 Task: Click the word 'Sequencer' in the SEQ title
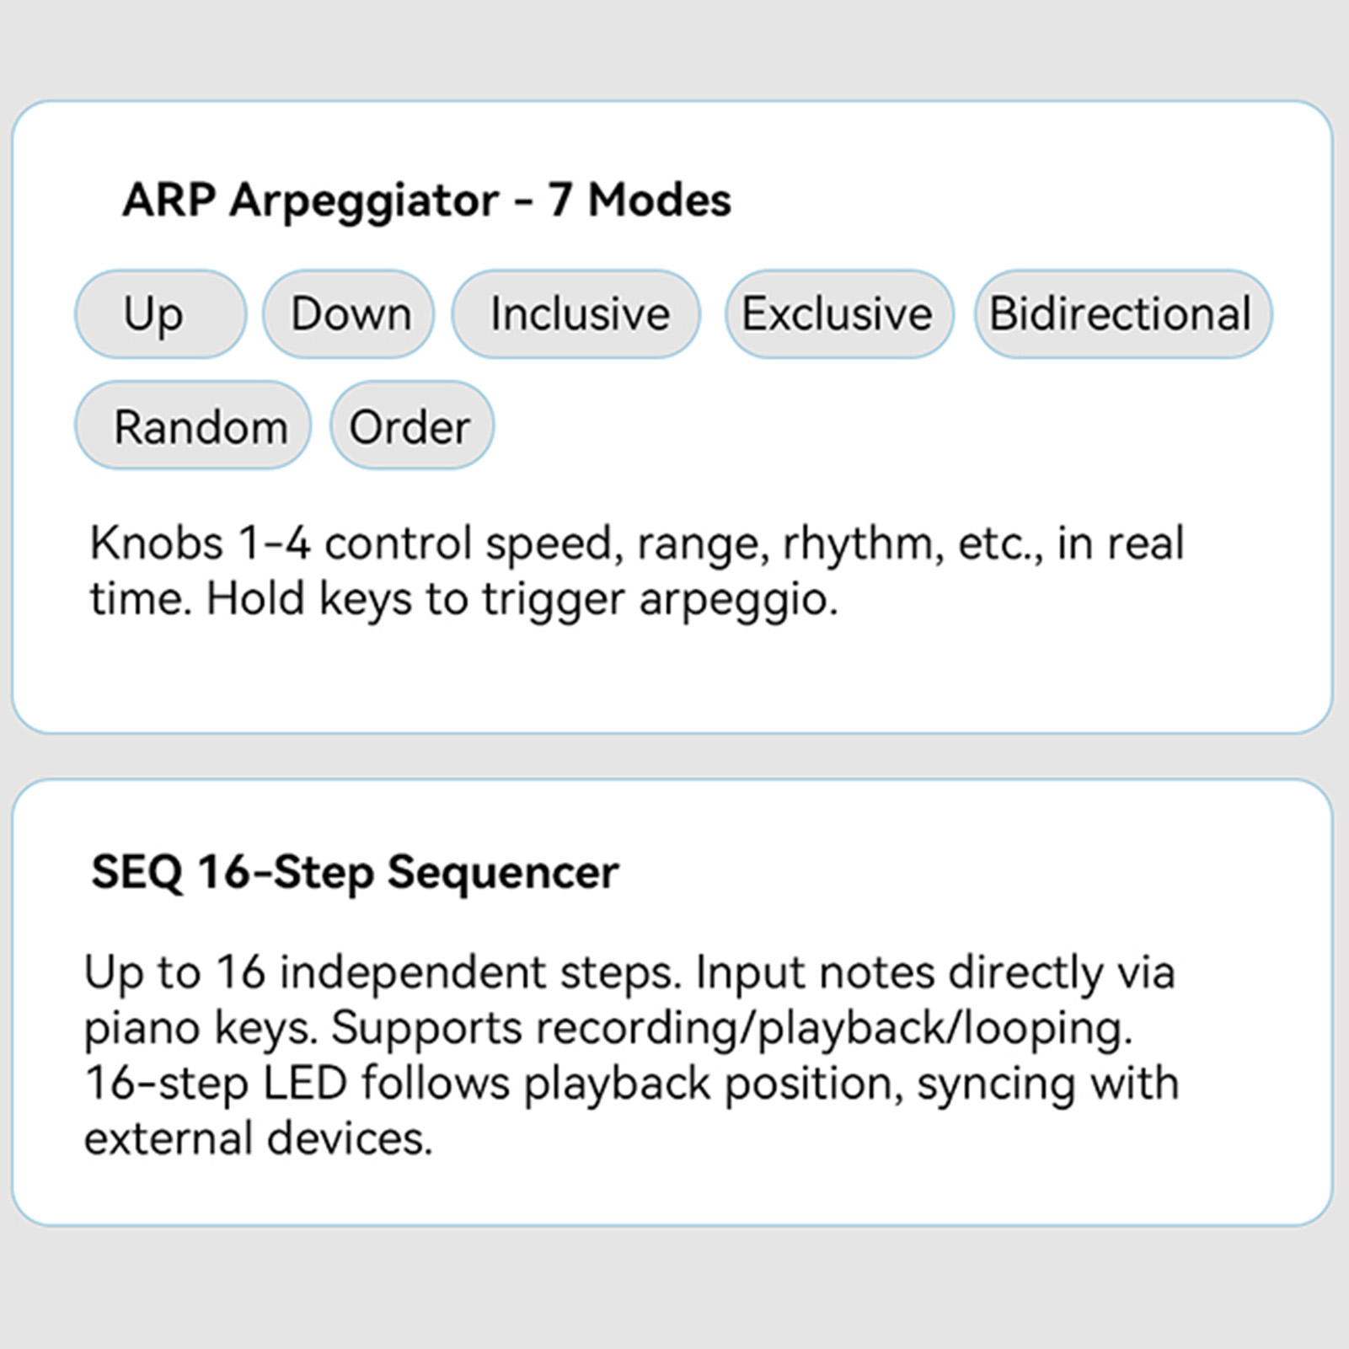pos(503,873)
